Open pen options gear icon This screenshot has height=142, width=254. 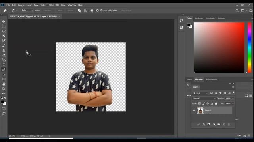tap(97, 11)
